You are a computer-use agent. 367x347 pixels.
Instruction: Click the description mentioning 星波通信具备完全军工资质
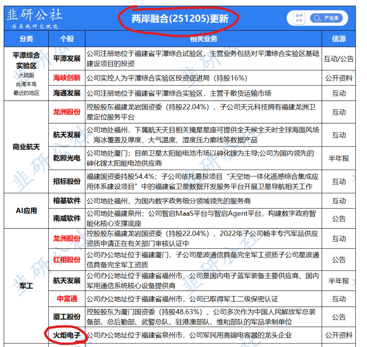point(203,260)
